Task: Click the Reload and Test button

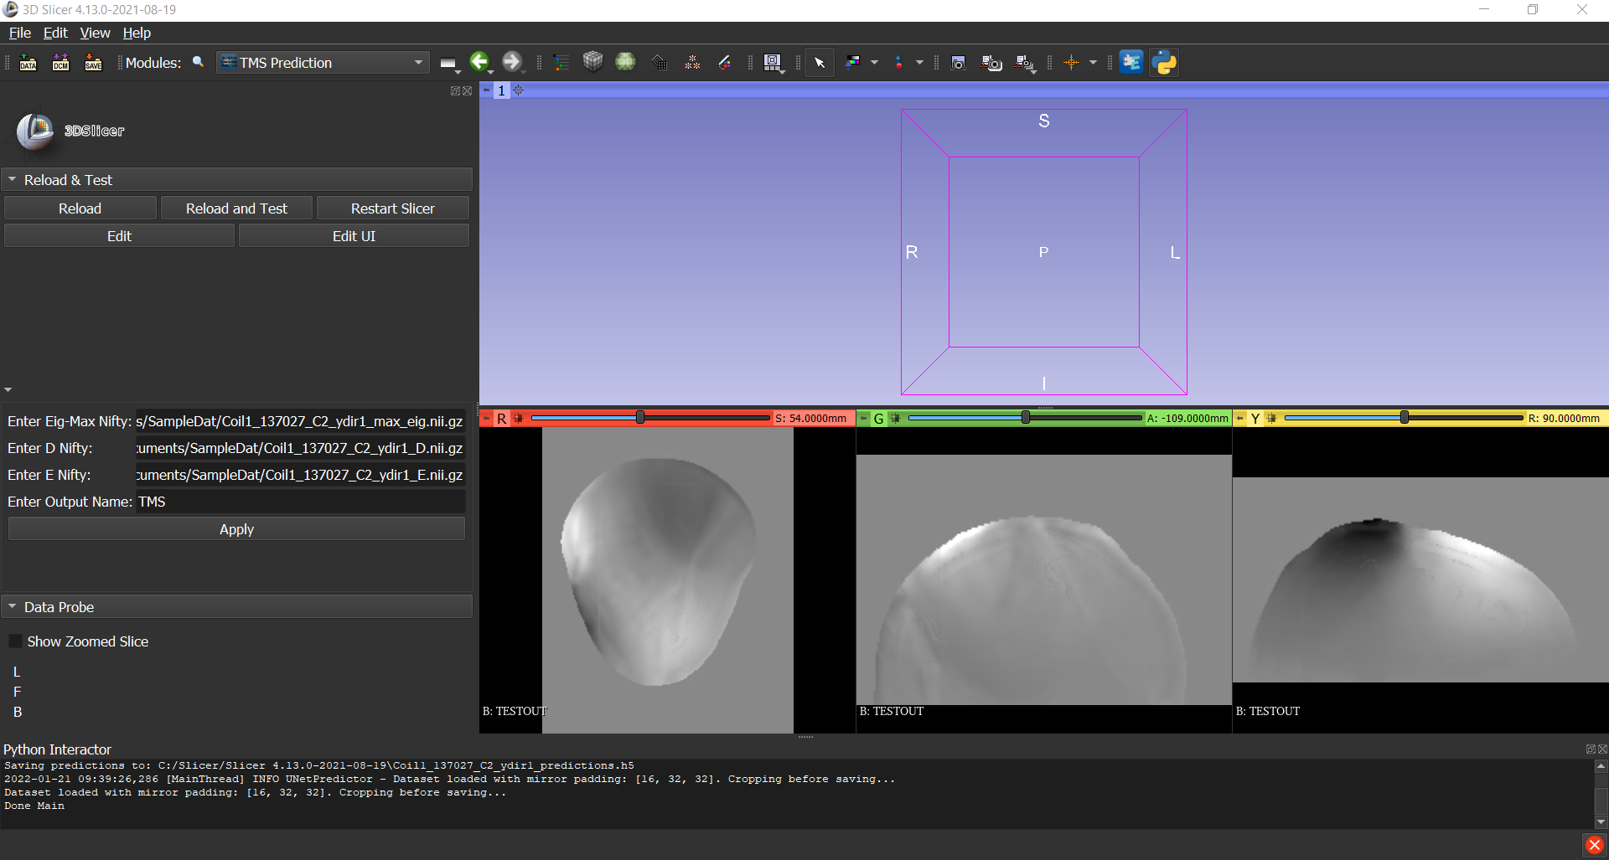Action: pos(236,209)
